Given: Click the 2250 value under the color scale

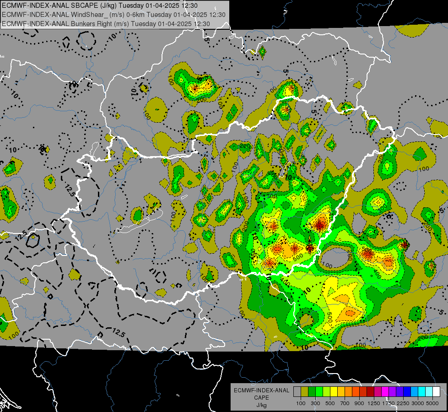Looking at the screenshot, I should click(x=403, y=403).
